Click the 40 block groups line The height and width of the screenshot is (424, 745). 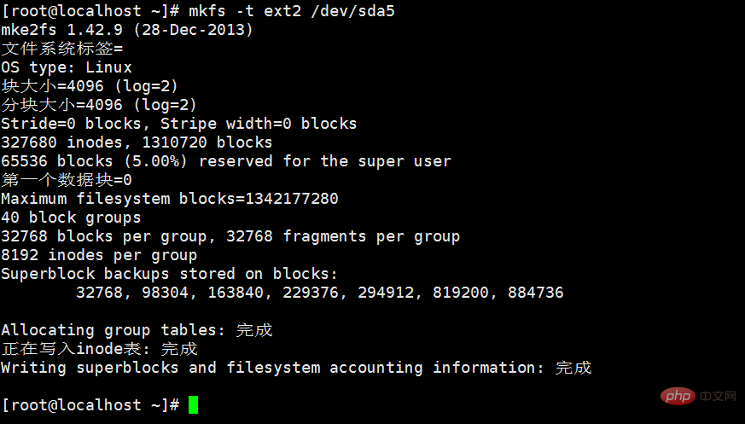tap(71, 218)
